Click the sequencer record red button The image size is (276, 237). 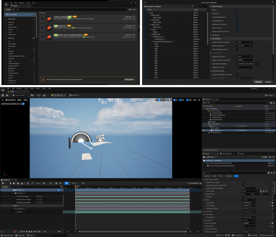(15, 232)
